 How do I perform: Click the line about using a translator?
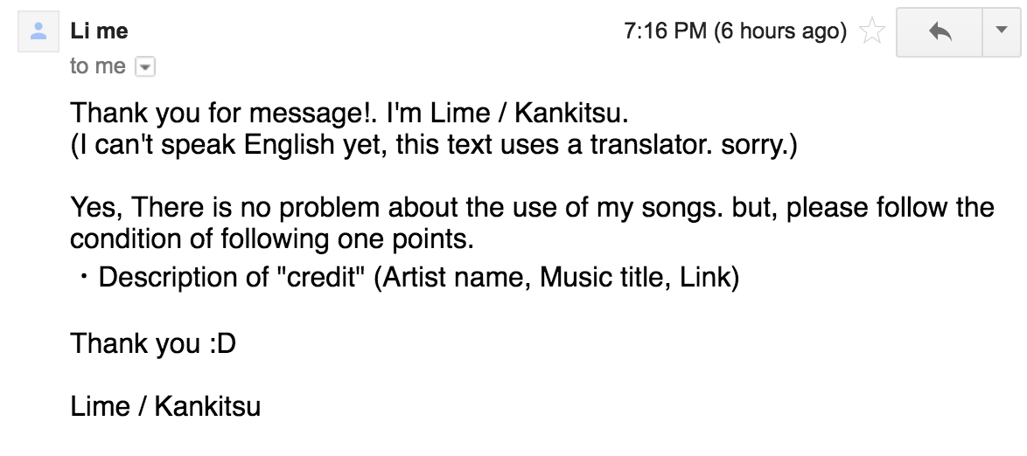pyautogui.click(x=433, y=145)
